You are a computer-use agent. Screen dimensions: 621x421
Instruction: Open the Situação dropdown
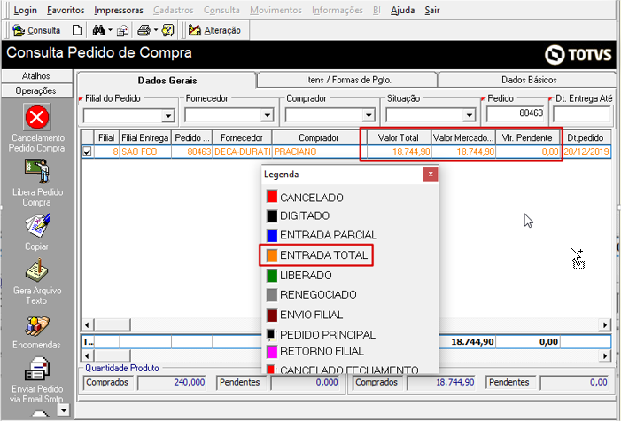coord(469,115)
